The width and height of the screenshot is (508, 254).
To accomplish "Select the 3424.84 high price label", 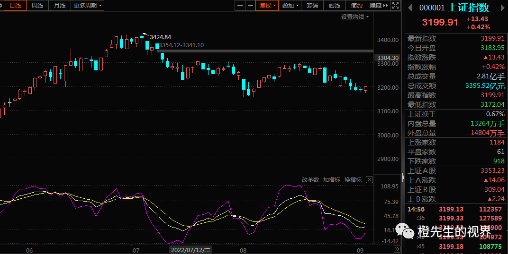I will pos(160,37).
